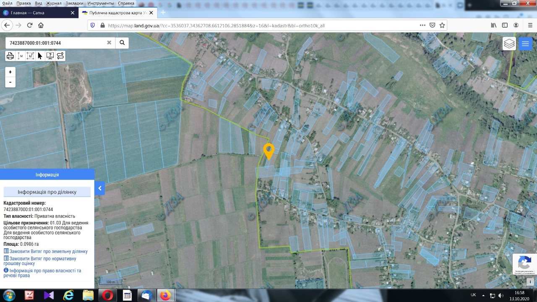Select the route drawing tool
Viewport: 537px width, 302px height.
pyautogui.click(x=60, y=56)
